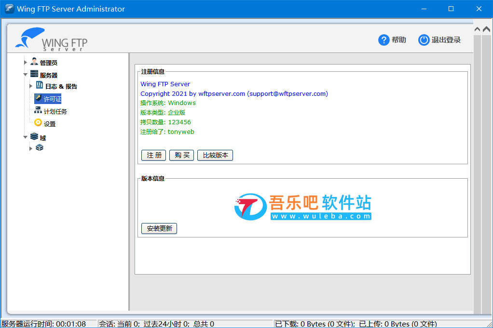The image size is (493, 328).
Task: Click the 比较版本 button
Action: click(x=215, y=156)
